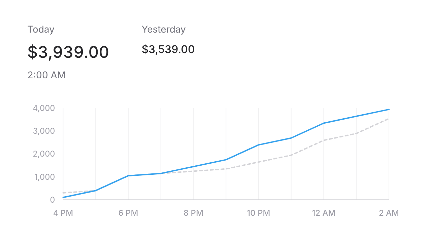The image size is (431, 248).
Task: Click the 1,000 y-axis label
Action: 44,177
